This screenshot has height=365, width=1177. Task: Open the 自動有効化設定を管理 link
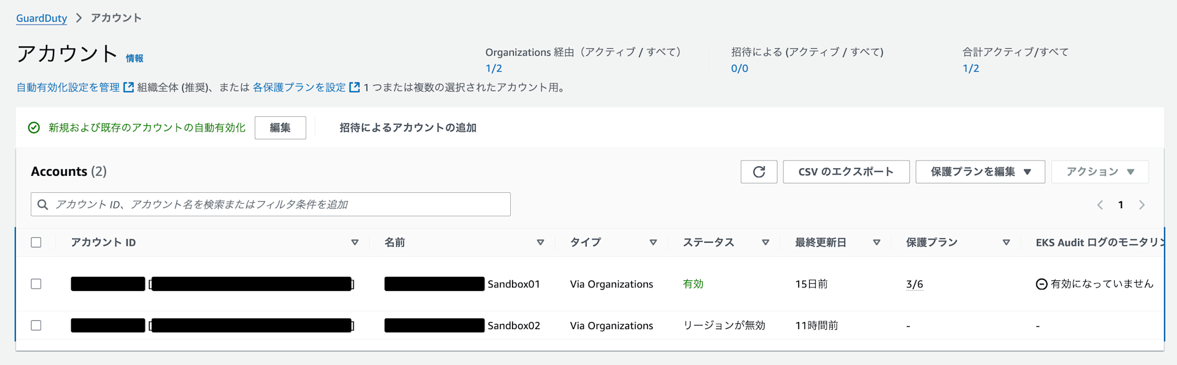pyautogui.click(x=68, y=88)
